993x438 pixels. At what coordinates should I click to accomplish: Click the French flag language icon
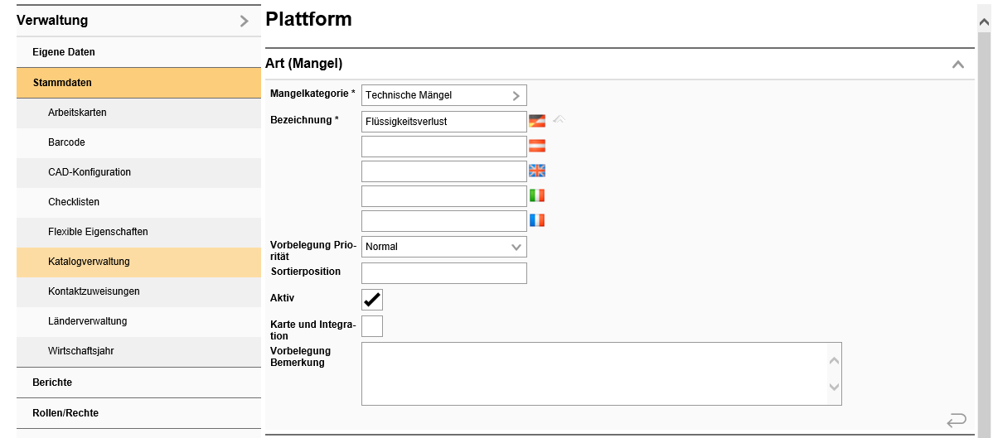tap(537, 221)
